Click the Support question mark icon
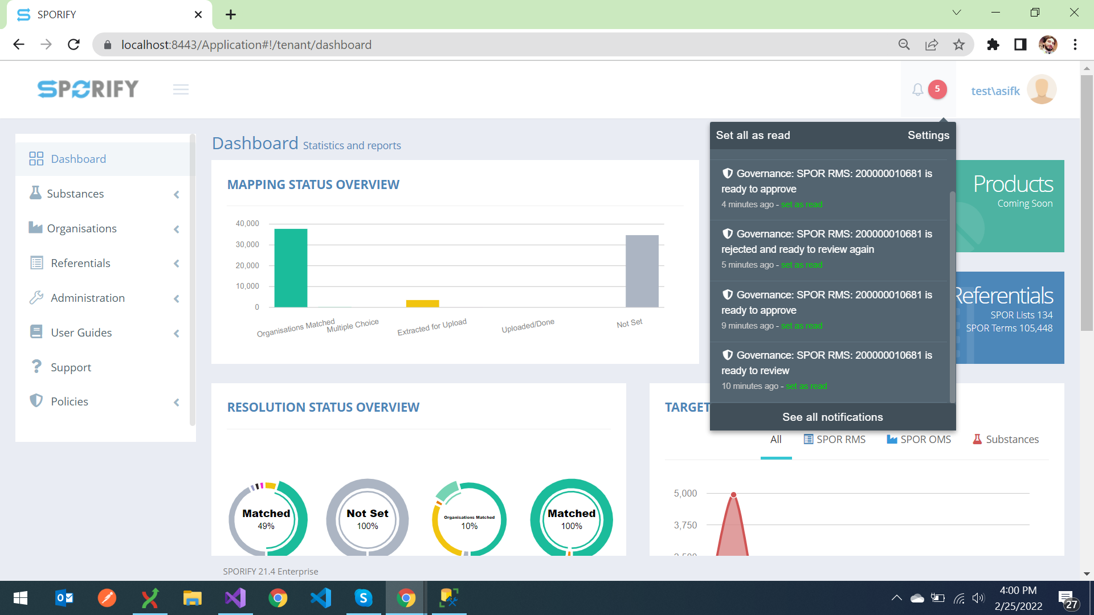The height and width of the screenshot is (615, 1094). coord(36,366)
